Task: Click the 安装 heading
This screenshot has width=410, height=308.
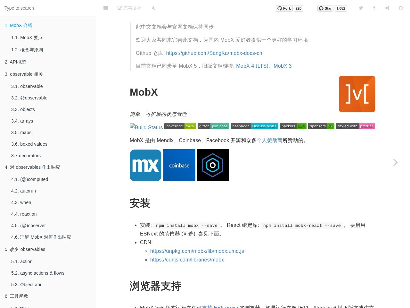Action: [140, 203]
